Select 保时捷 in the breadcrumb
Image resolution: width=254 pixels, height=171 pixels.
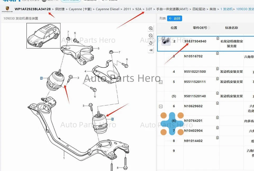60,9
